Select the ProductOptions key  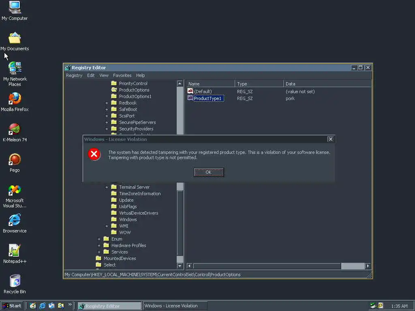[x=134, y=90]
